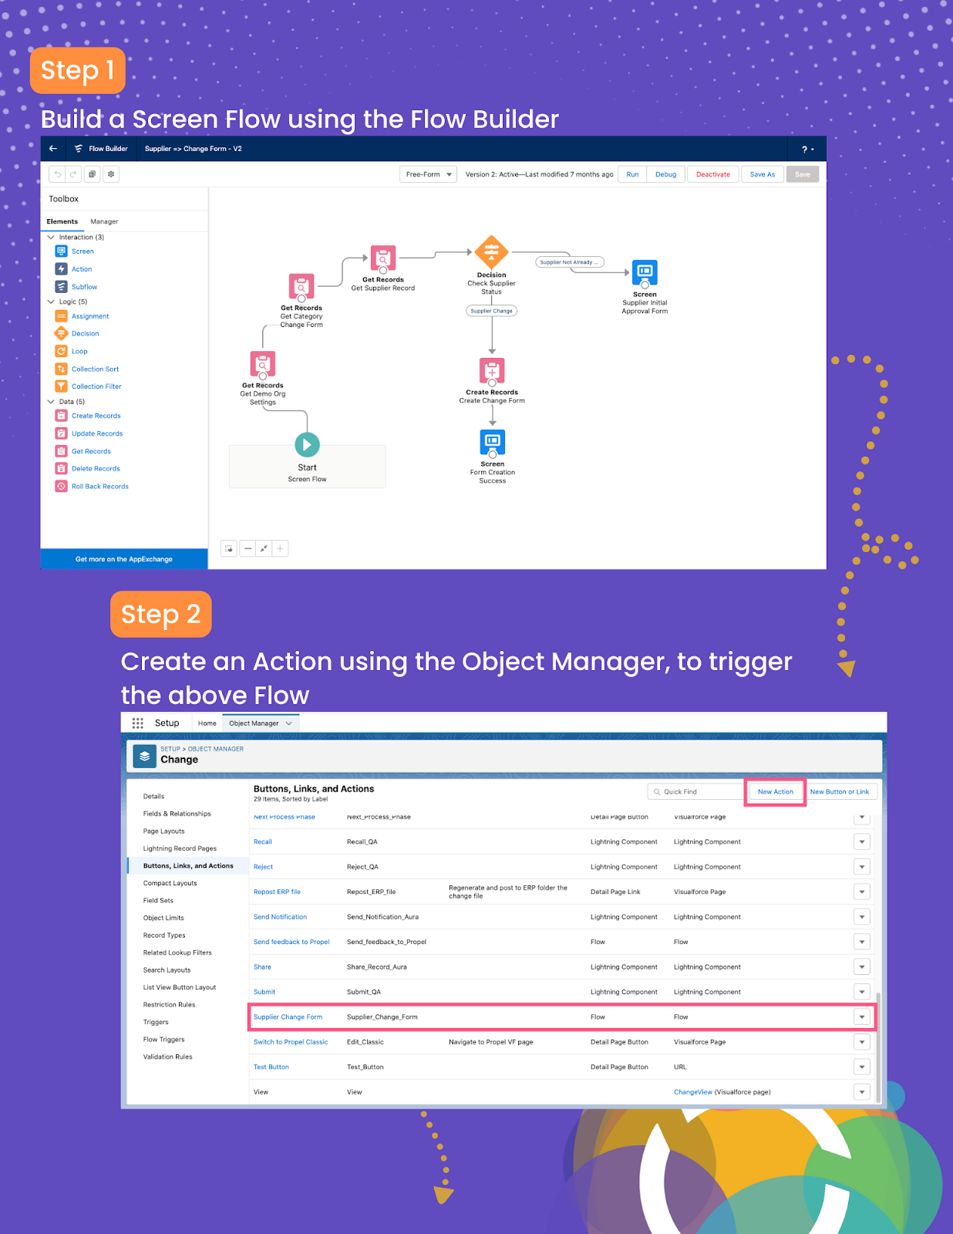Select the Subflow element icon in Toolbox
The width and height of the screenshot is (953, 1234).
coord(62,287)
